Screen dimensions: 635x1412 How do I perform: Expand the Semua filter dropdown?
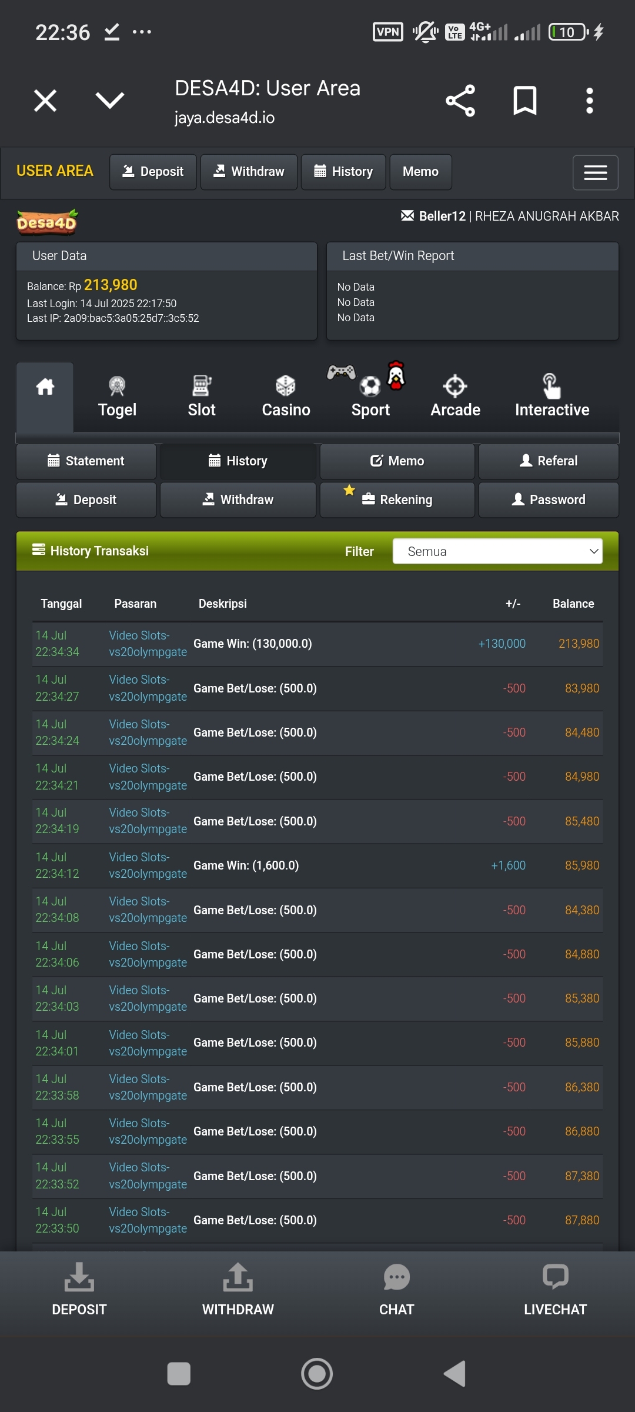tap(497, 551)
